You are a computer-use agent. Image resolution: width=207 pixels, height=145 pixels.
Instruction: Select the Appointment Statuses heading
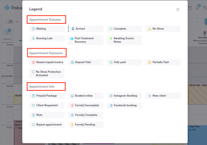(45, 20)
